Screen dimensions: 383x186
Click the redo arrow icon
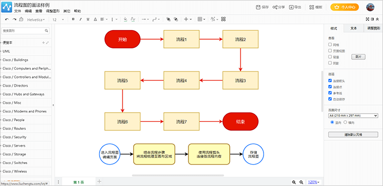tap(14, 19)
